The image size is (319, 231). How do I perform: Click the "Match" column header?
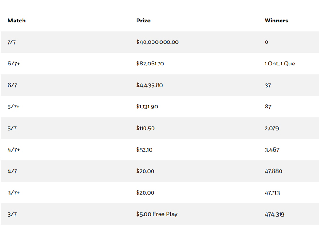coord(16,21)
